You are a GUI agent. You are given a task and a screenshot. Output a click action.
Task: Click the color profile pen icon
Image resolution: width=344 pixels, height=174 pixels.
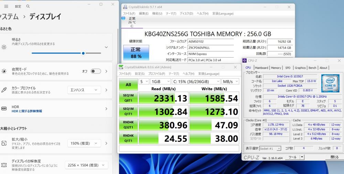pos(4,90)
